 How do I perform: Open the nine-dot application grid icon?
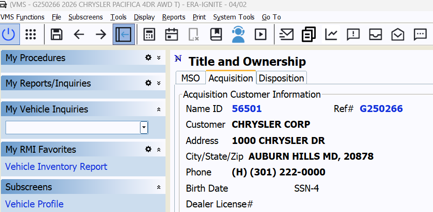(31, 34)
